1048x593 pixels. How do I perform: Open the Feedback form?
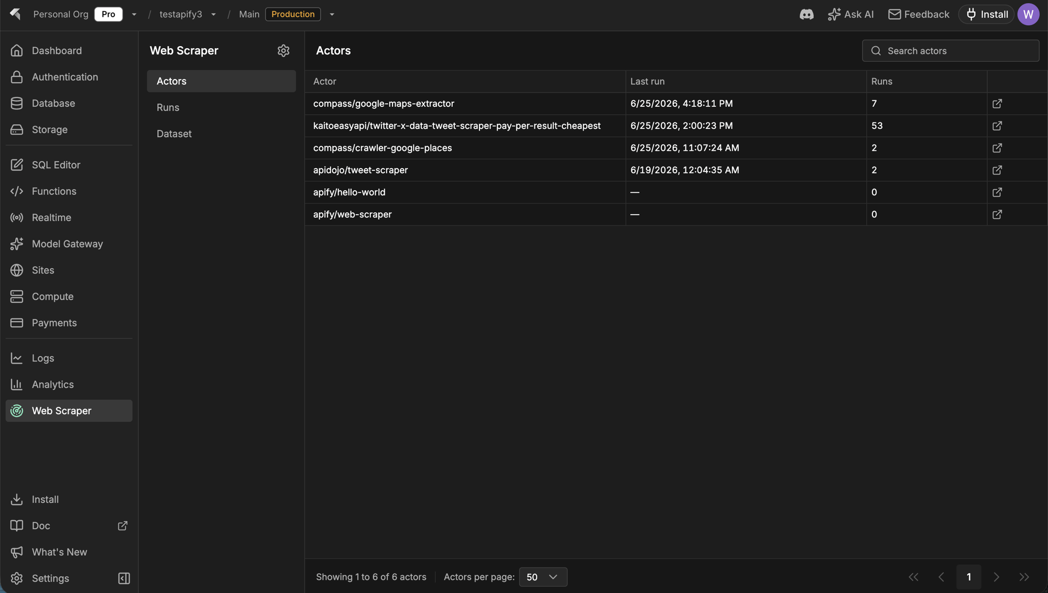(919, 14)
